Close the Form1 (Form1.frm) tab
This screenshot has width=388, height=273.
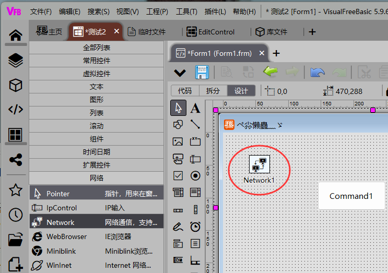tap(262, 53)
